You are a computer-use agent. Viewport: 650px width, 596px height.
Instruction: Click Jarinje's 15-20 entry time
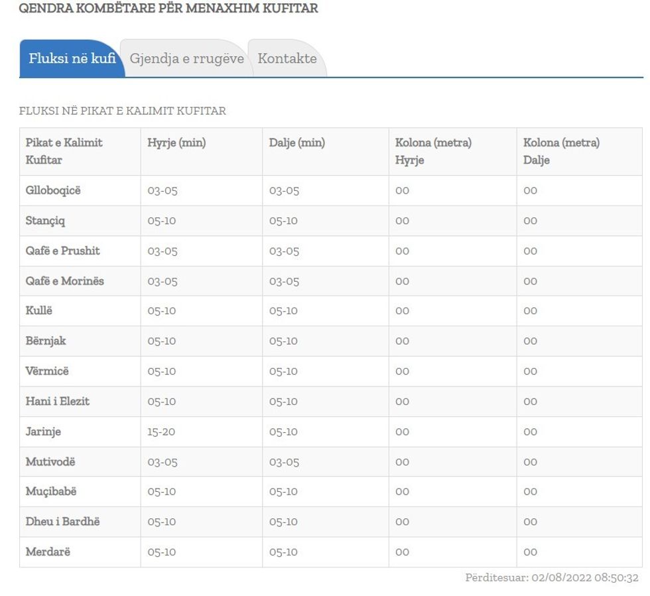point(161,432)
